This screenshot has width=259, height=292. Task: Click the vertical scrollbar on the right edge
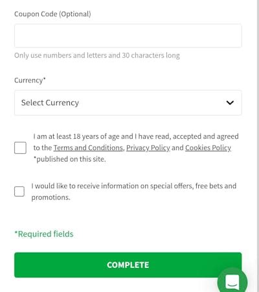pyautogui.click(x=258, y=146)
